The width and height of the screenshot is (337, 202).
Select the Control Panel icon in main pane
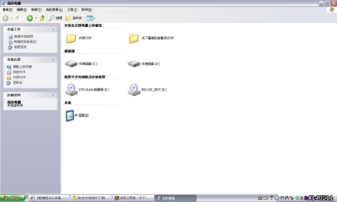click(x=71, y=116)
